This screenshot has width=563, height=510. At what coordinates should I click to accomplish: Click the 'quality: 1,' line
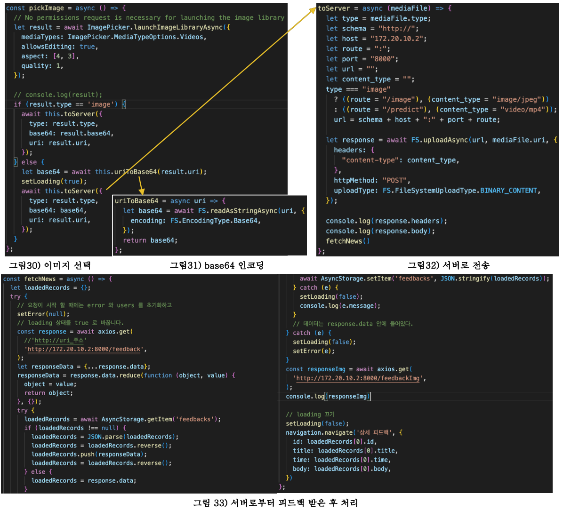(42, 66)
